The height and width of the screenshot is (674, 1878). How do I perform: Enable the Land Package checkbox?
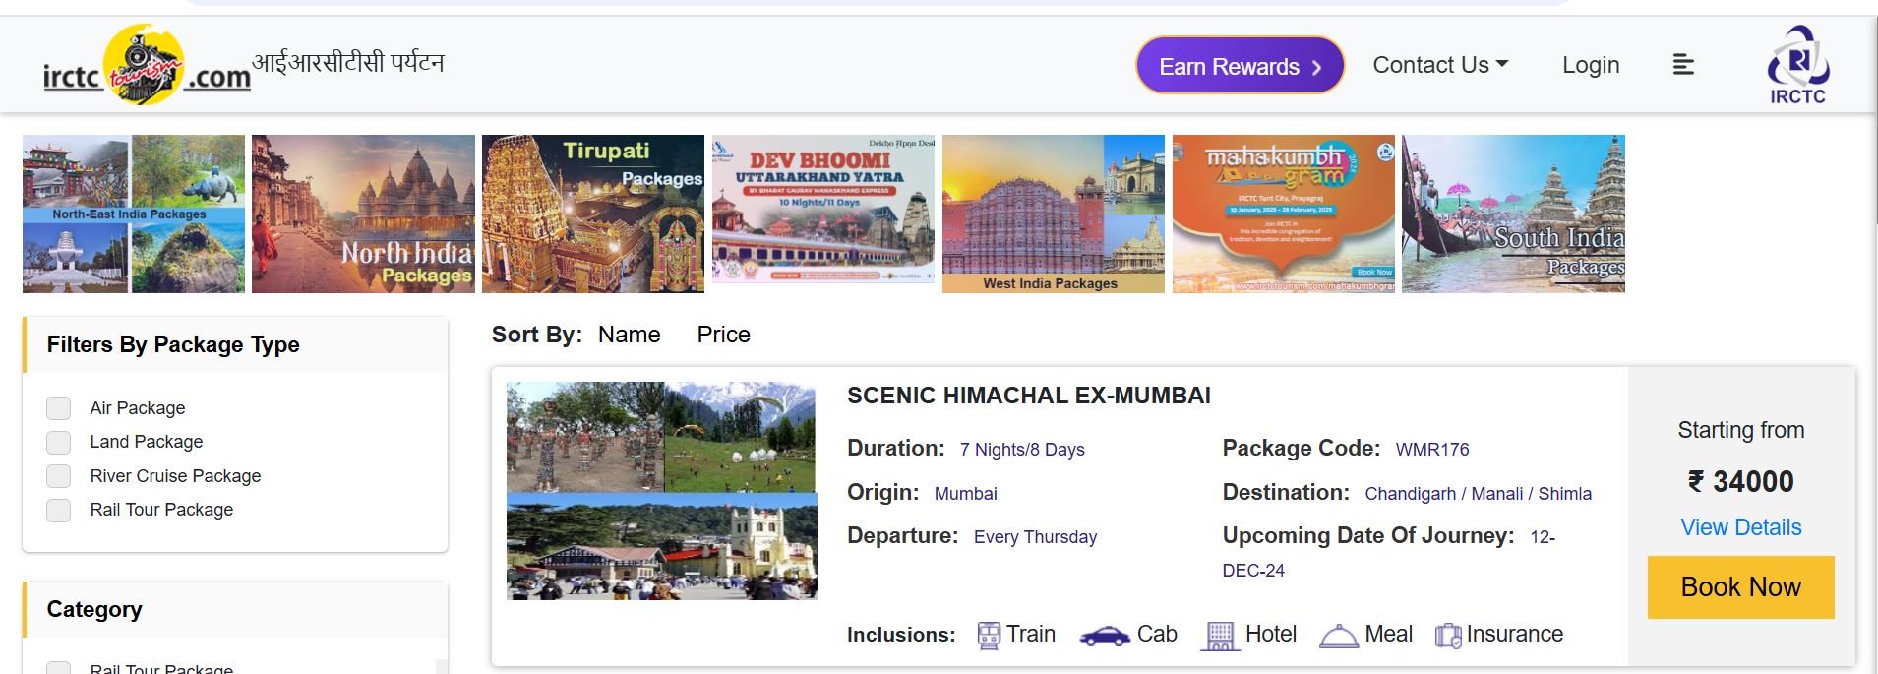59,442
